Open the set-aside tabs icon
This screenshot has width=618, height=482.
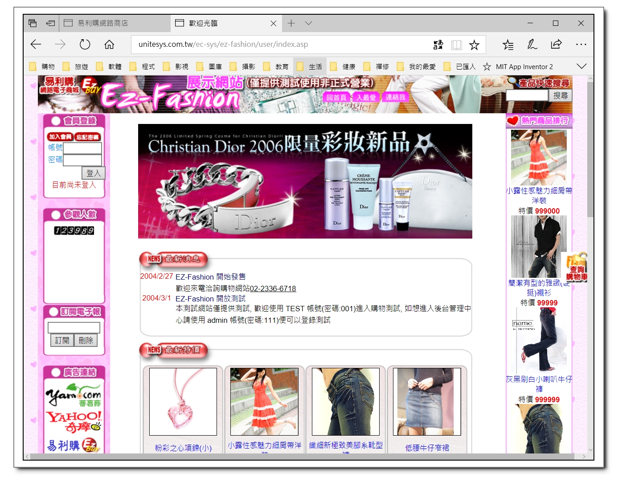tap(33, 23)
